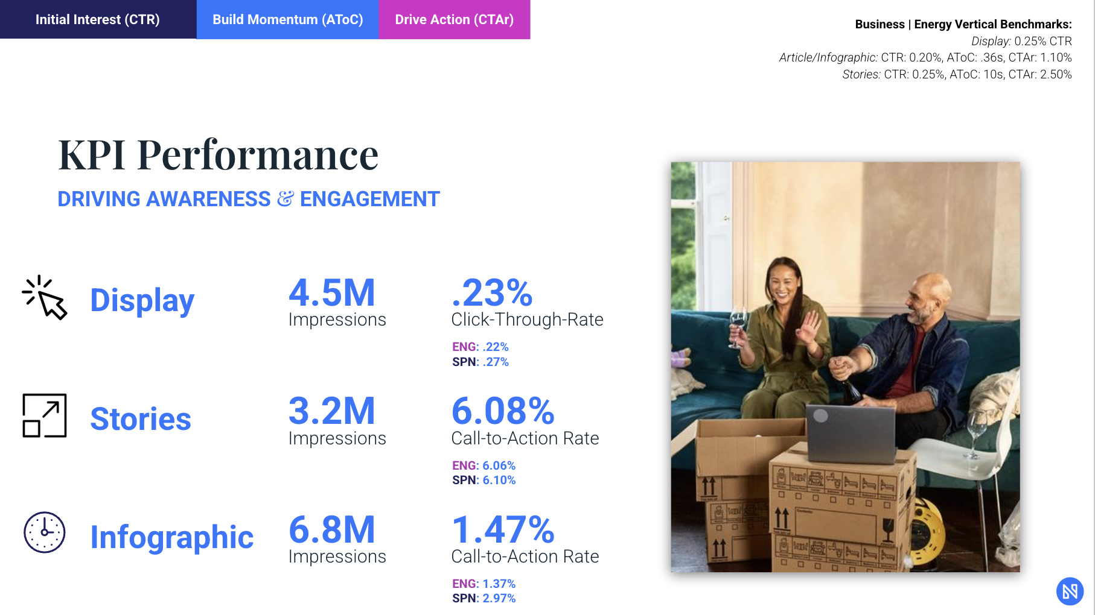Click the SPN: 2.97% value

(484, 598)
